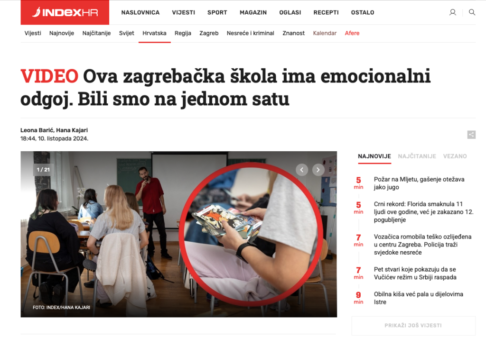Share article via share icon

[x=471, y=135]
